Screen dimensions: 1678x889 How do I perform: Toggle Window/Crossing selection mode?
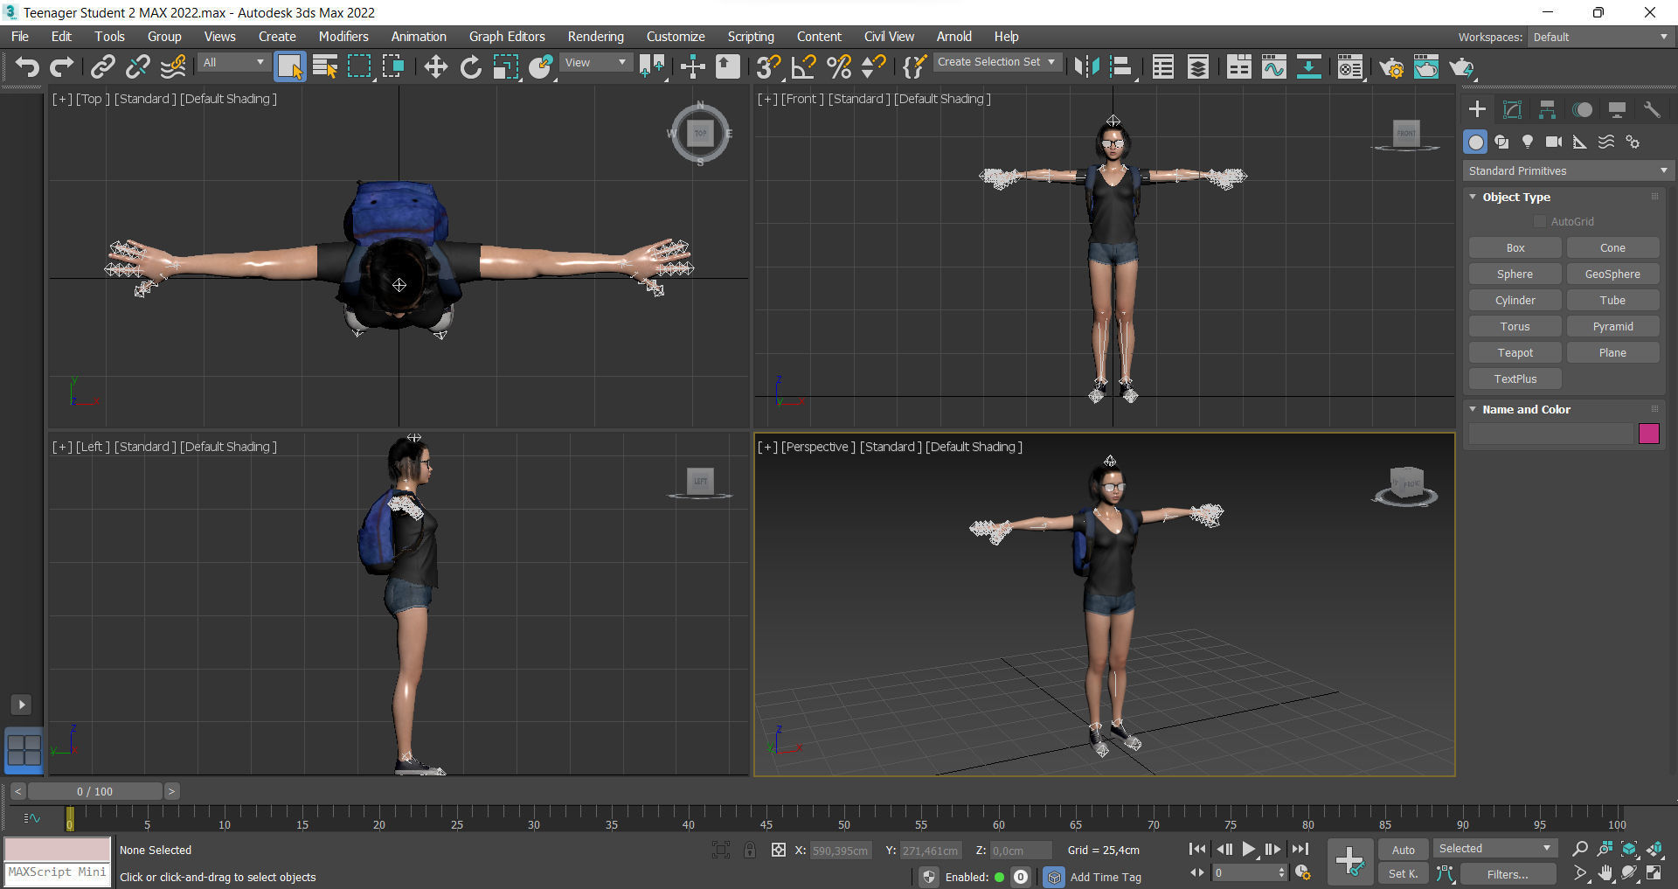point(393,66)
